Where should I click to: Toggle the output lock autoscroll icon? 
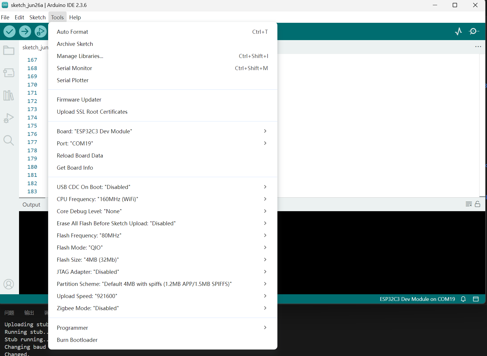(x=477, y=204)
